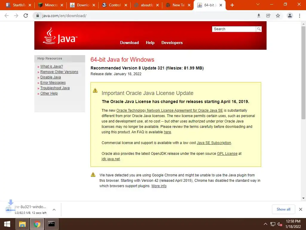Image resolution: width=306 pixels, height=230 pixels.
Task: Open Windows Start menu
Action: [7, 224]
